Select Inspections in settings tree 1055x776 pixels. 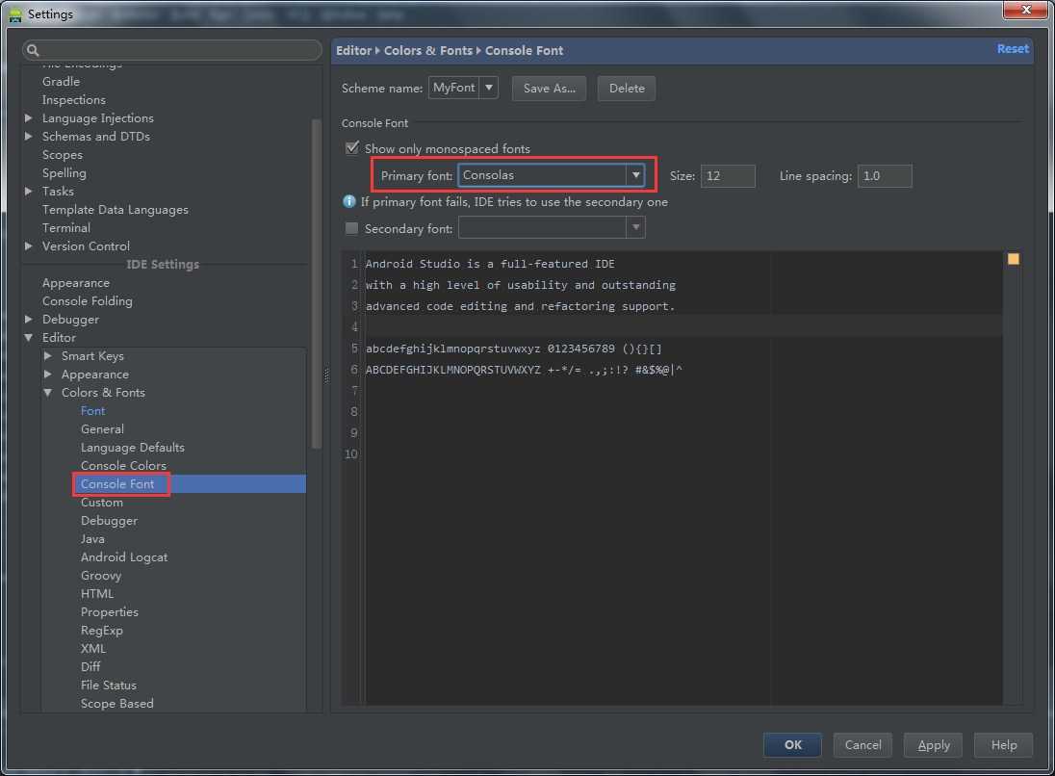tap(74, 99)
